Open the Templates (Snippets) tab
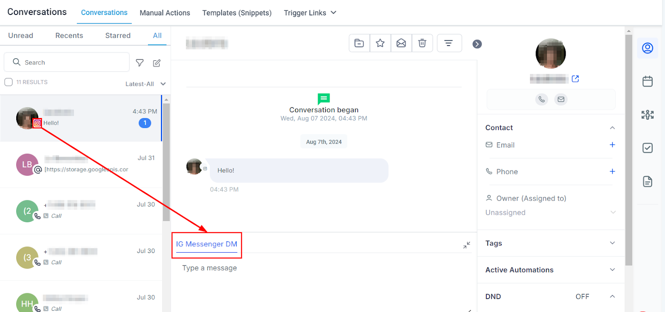Screen dimensions: 665x312 click(x=237, y=13)
